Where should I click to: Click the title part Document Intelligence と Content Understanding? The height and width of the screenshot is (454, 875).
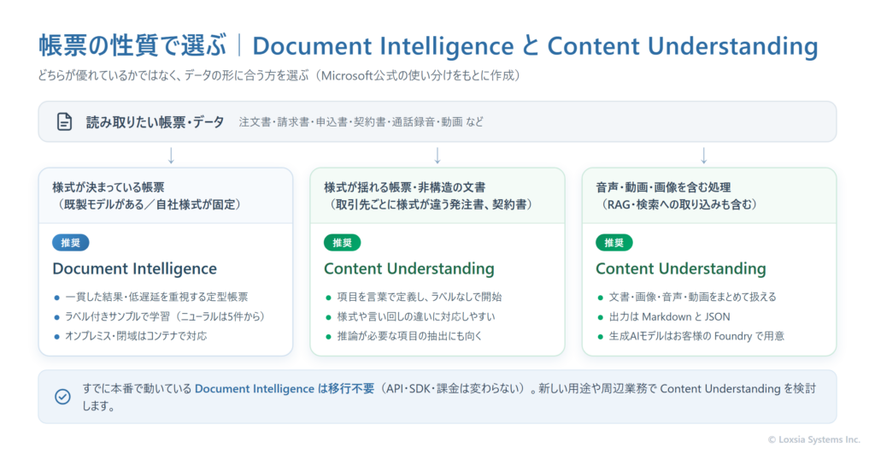click(535, 46)
